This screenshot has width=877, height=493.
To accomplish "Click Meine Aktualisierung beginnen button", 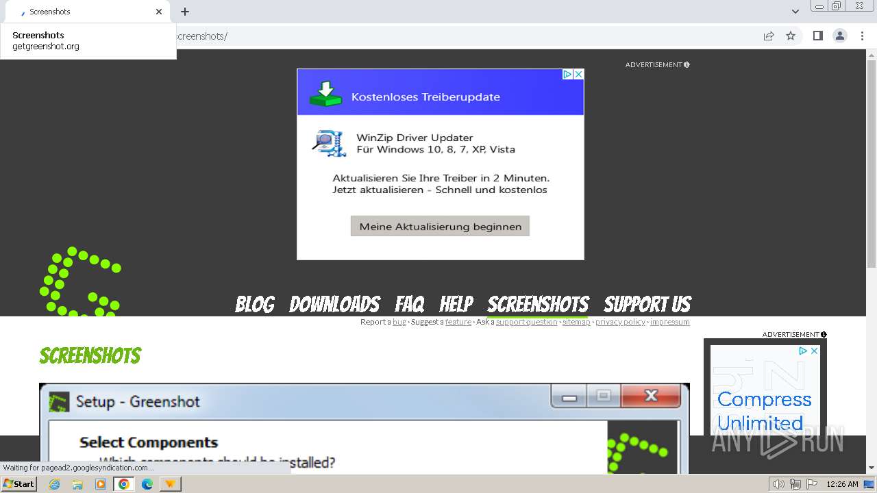I will click(440, 226).
